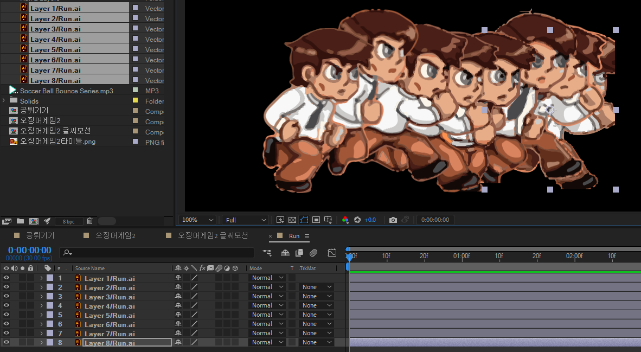Click the 3D layer cube column header
This screenshot has height=352, width=641.
tap(235, 268)
